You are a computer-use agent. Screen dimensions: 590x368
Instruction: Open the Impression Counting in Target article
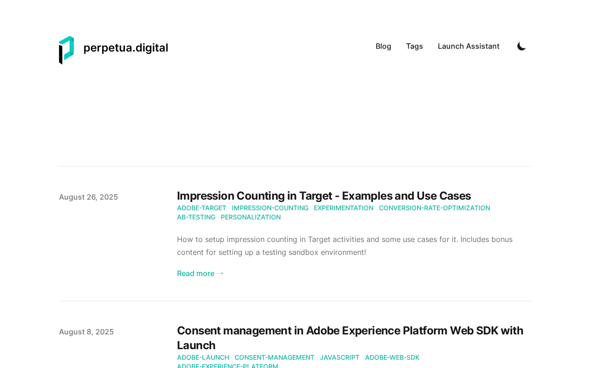point(324,196)
